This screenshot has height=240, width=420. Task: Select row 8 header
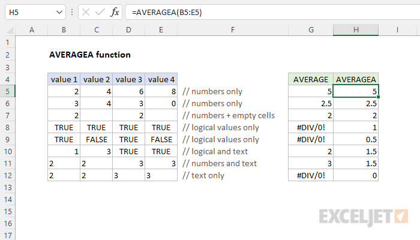tap(7, 127)
